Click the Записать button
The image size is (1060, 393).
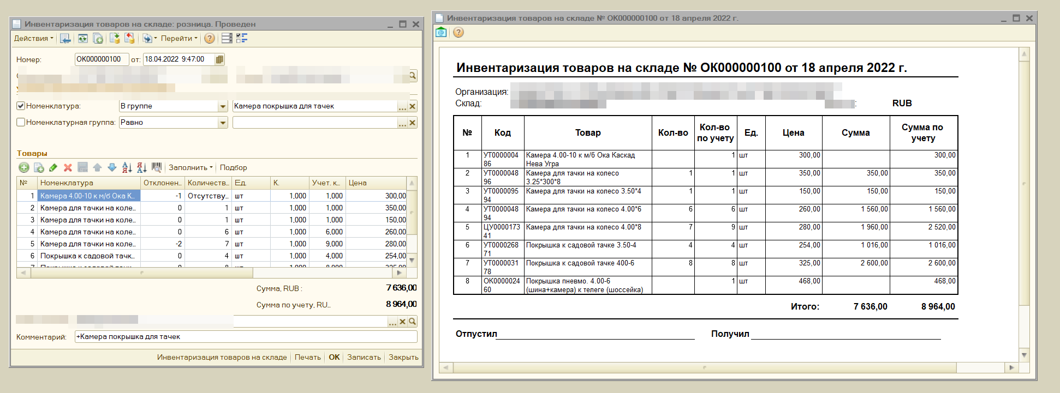(x=364, y=357)
